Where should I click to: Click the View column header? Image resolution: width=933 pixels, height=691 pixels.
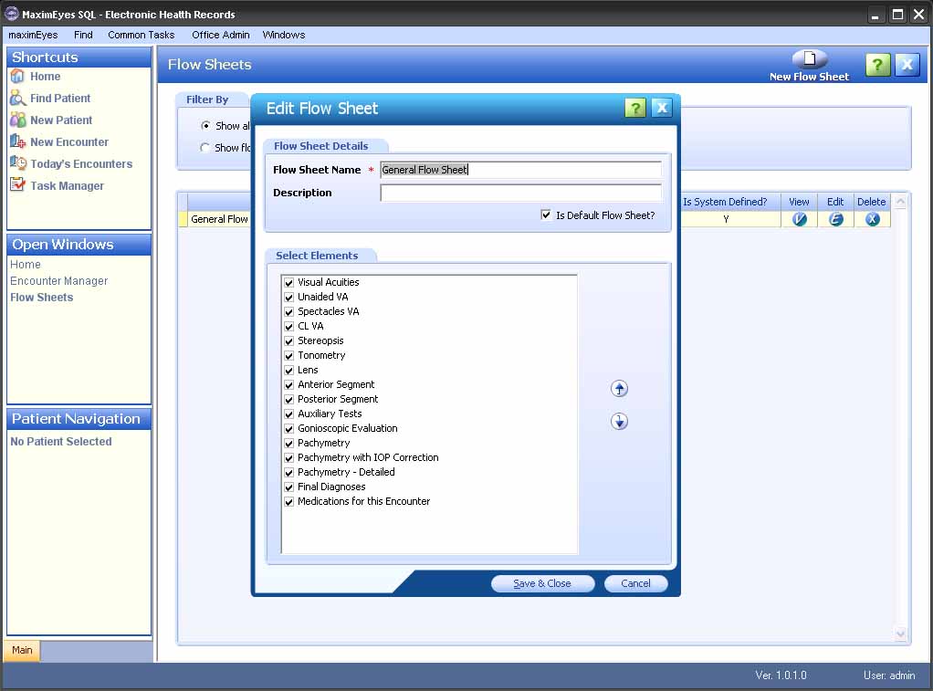799,202
